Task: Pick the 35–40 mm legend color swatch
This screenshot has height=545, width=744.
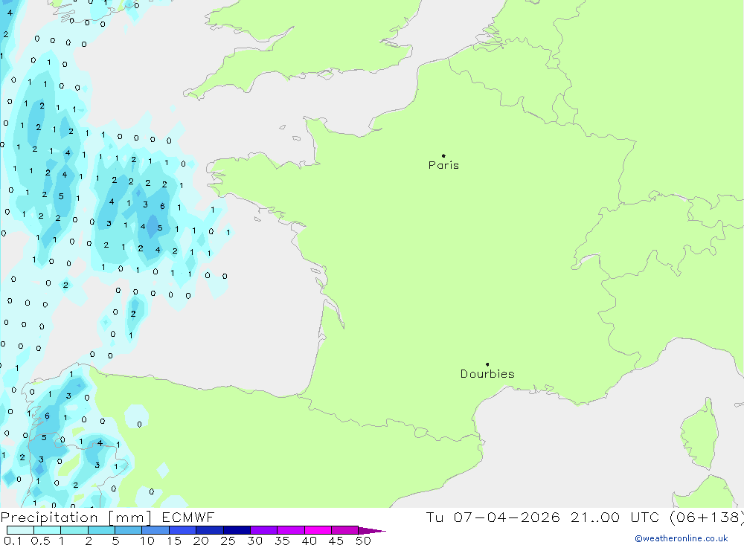Action: pos(291,530)
